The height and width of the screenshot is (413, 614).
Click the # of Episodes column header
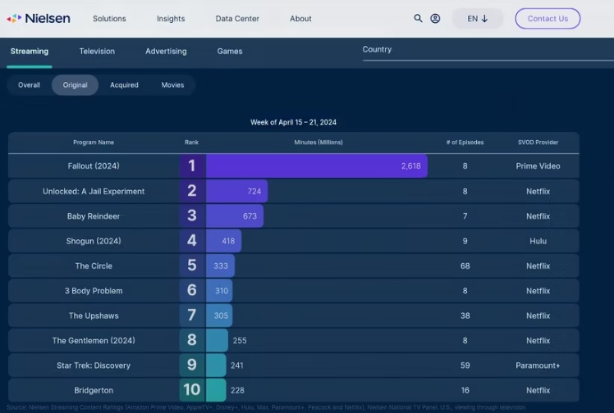click(x=465, y=143)
